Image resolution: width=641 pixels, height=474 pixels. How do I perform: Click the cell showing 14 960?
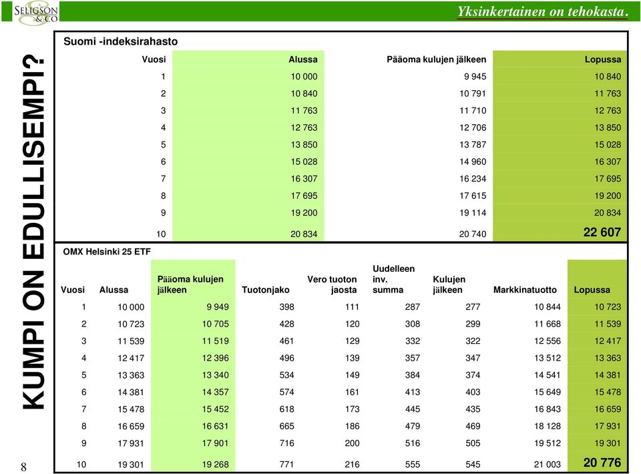coord(473,162)
